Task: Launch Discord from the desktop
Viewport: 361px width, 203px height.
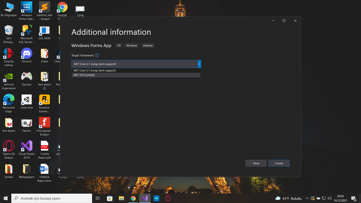Action: click(x=26, y=54)
